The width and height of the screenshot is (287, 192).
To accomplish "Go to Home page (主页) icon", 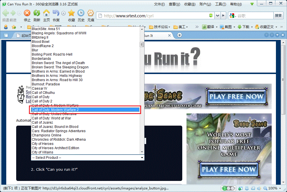I will 46,13.
